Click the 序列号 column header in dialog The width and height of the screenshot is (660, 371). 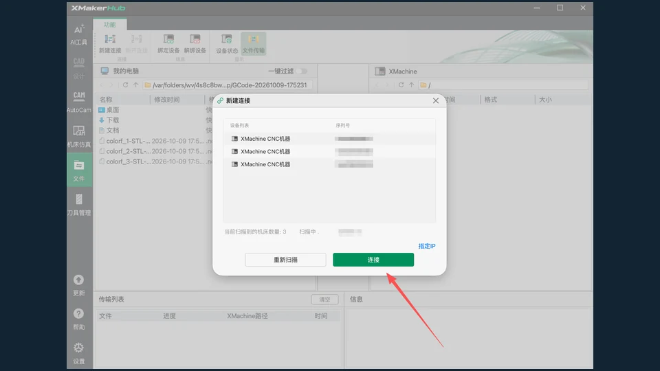pyautogui.click(x=342, y=125)
